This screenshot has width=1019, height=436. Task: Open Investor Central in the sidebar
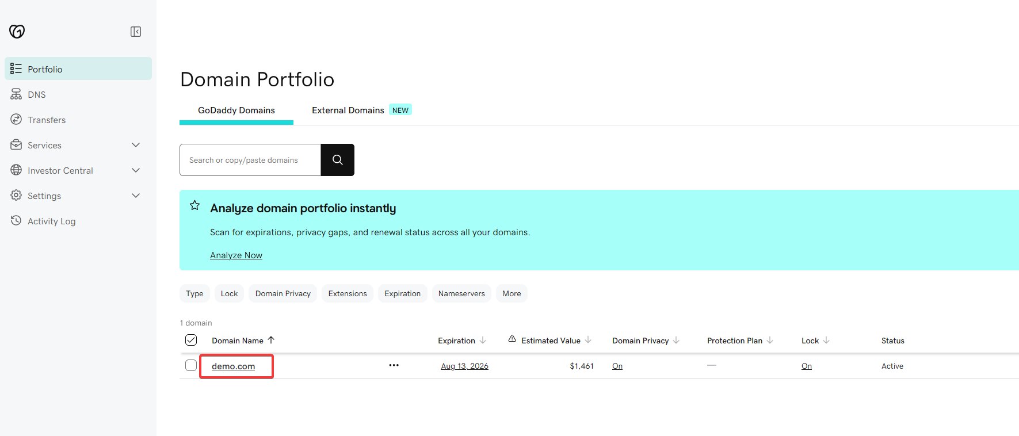[x=78, y=170]
